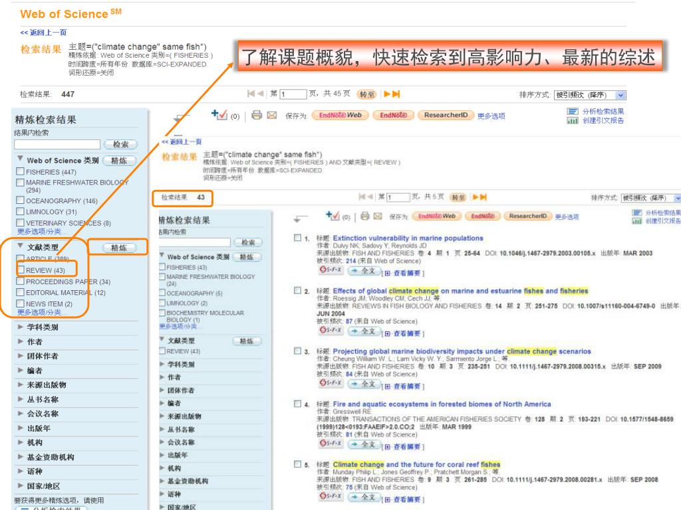Click the create citation report chart icon
The image size is (681, 510).
(x=573, y=121)
